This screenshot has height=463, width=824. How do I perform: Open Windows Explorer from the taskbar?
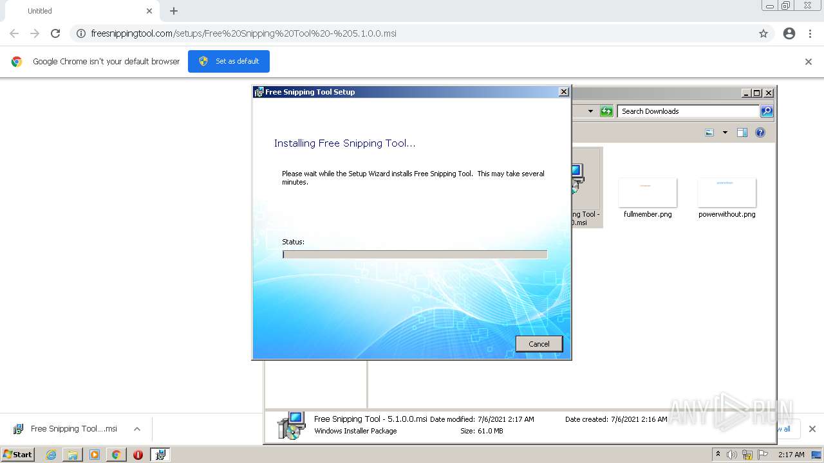tap(73, 455)
